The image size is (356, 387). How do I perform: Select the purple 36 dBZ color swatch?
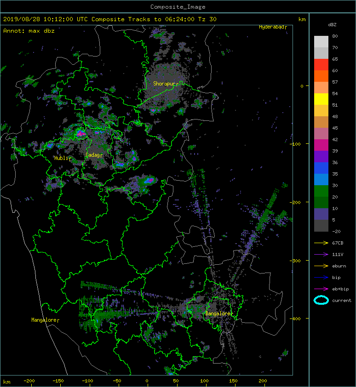click(321, 157)
